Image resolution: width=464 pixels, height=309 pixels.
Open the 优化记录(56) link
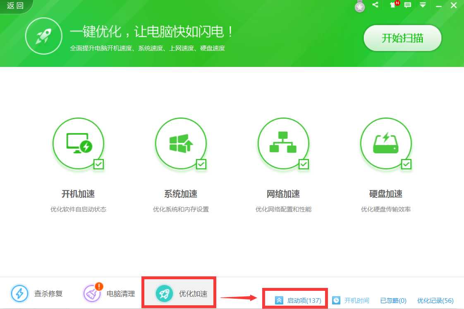435,300
